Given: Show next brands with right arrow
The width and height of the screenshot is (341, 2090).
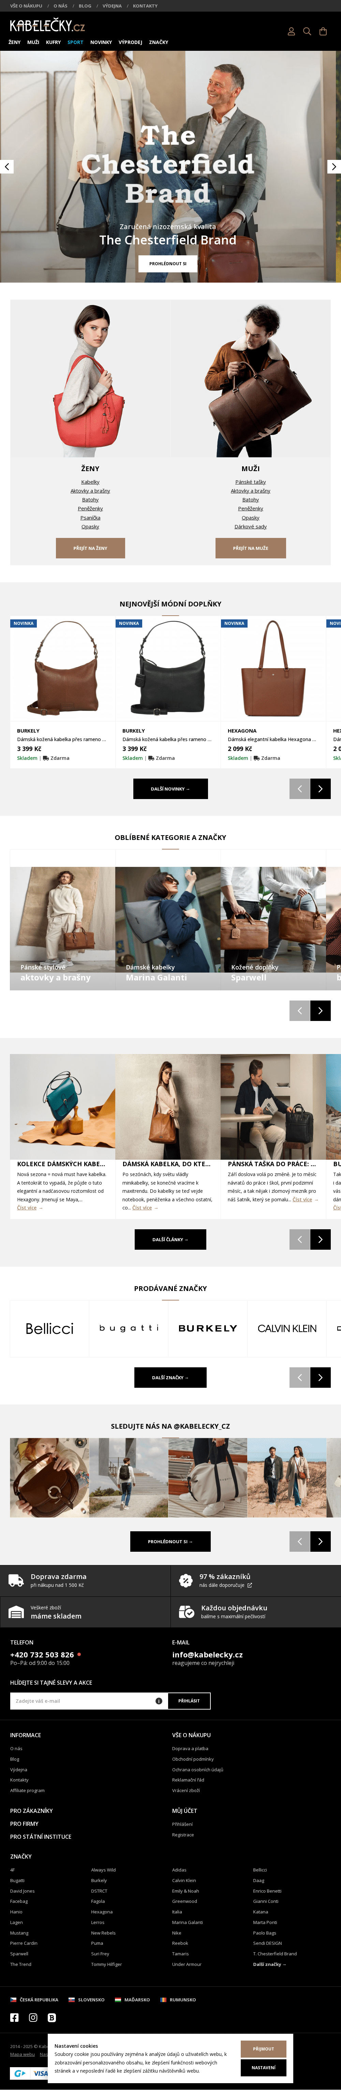Looking at the screenshot, I should point(321,1378).
